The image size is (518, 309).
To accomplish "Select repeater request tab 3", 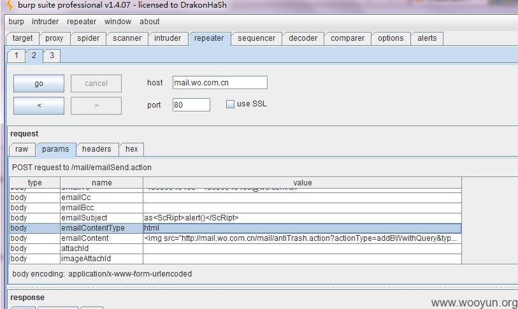I will tap(52, 55).
